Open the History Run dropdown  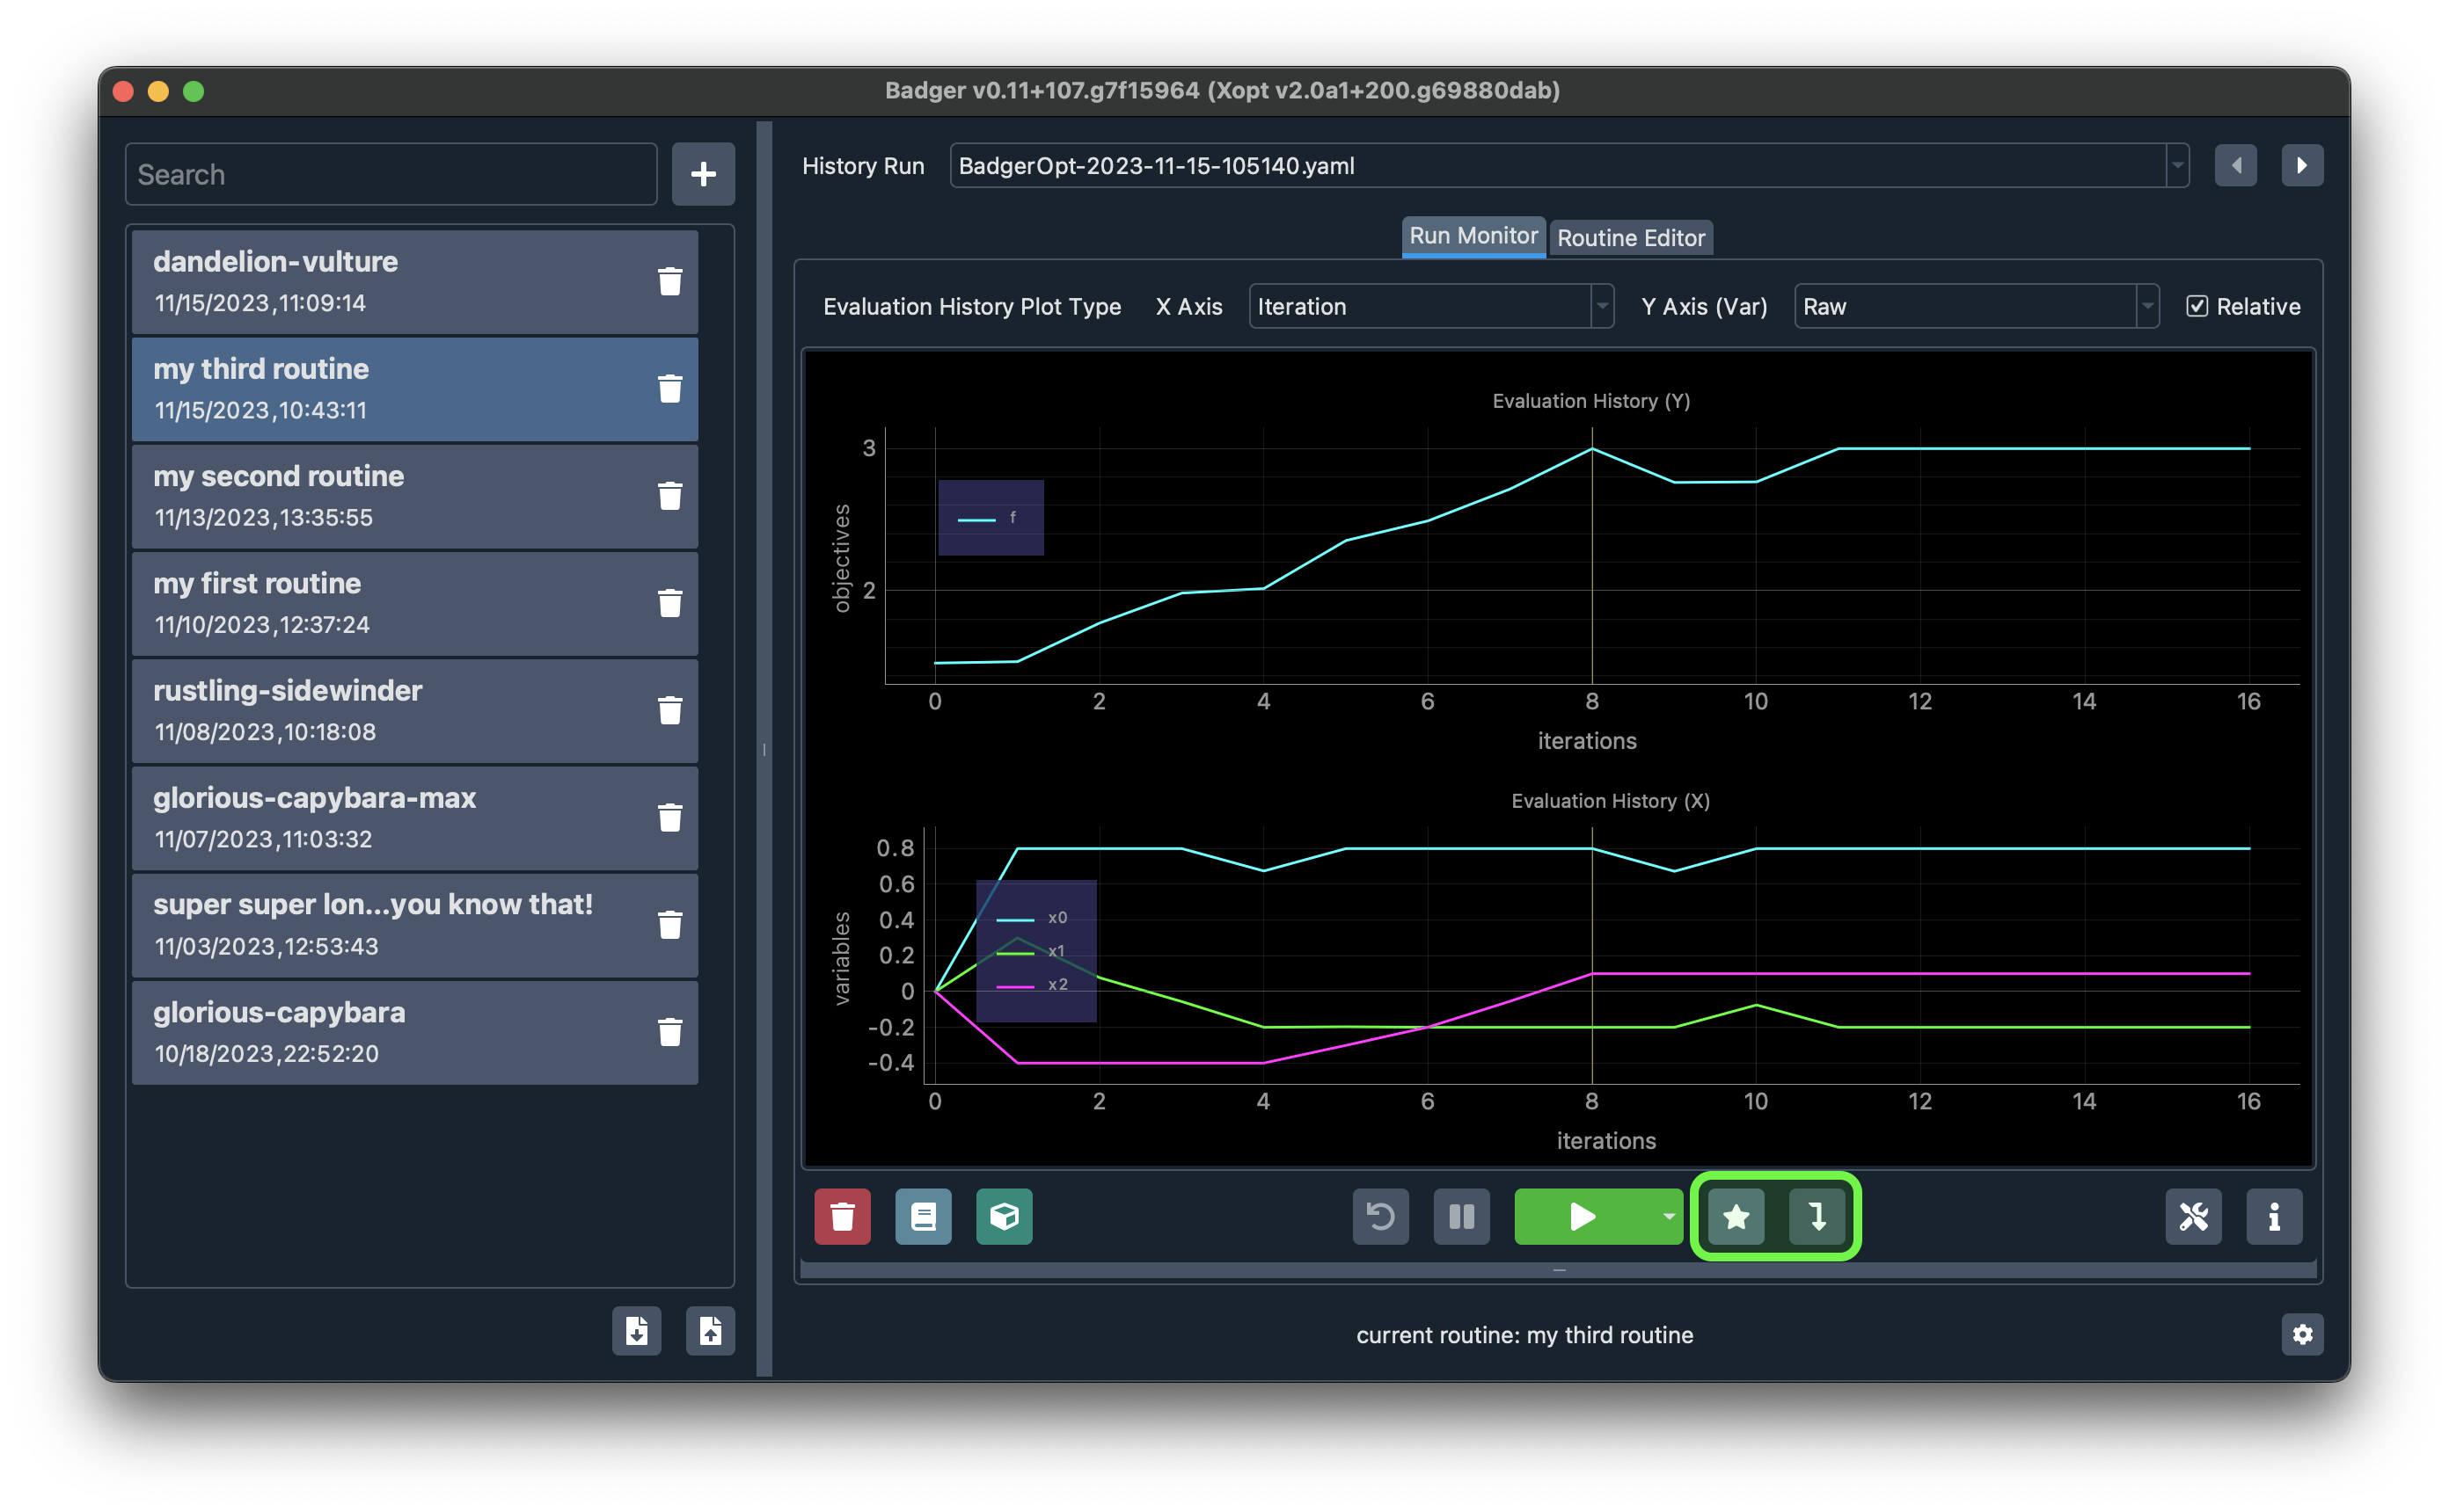[1569, 165]
